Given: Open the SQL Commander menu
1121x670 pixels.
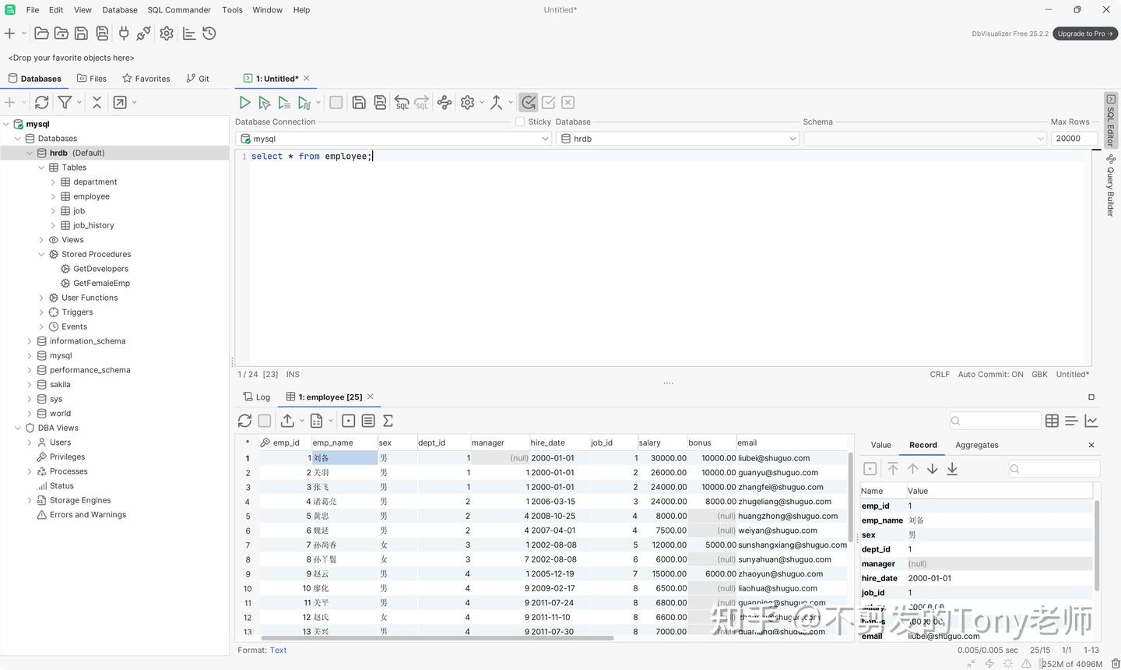Looking at the screenshot, I should click(x=179, y=10).
